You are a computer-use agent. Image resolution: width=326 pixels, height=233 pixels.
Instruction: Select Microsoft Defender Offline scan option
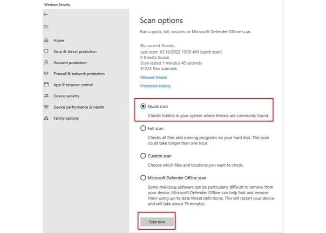[x=143, y=178]
